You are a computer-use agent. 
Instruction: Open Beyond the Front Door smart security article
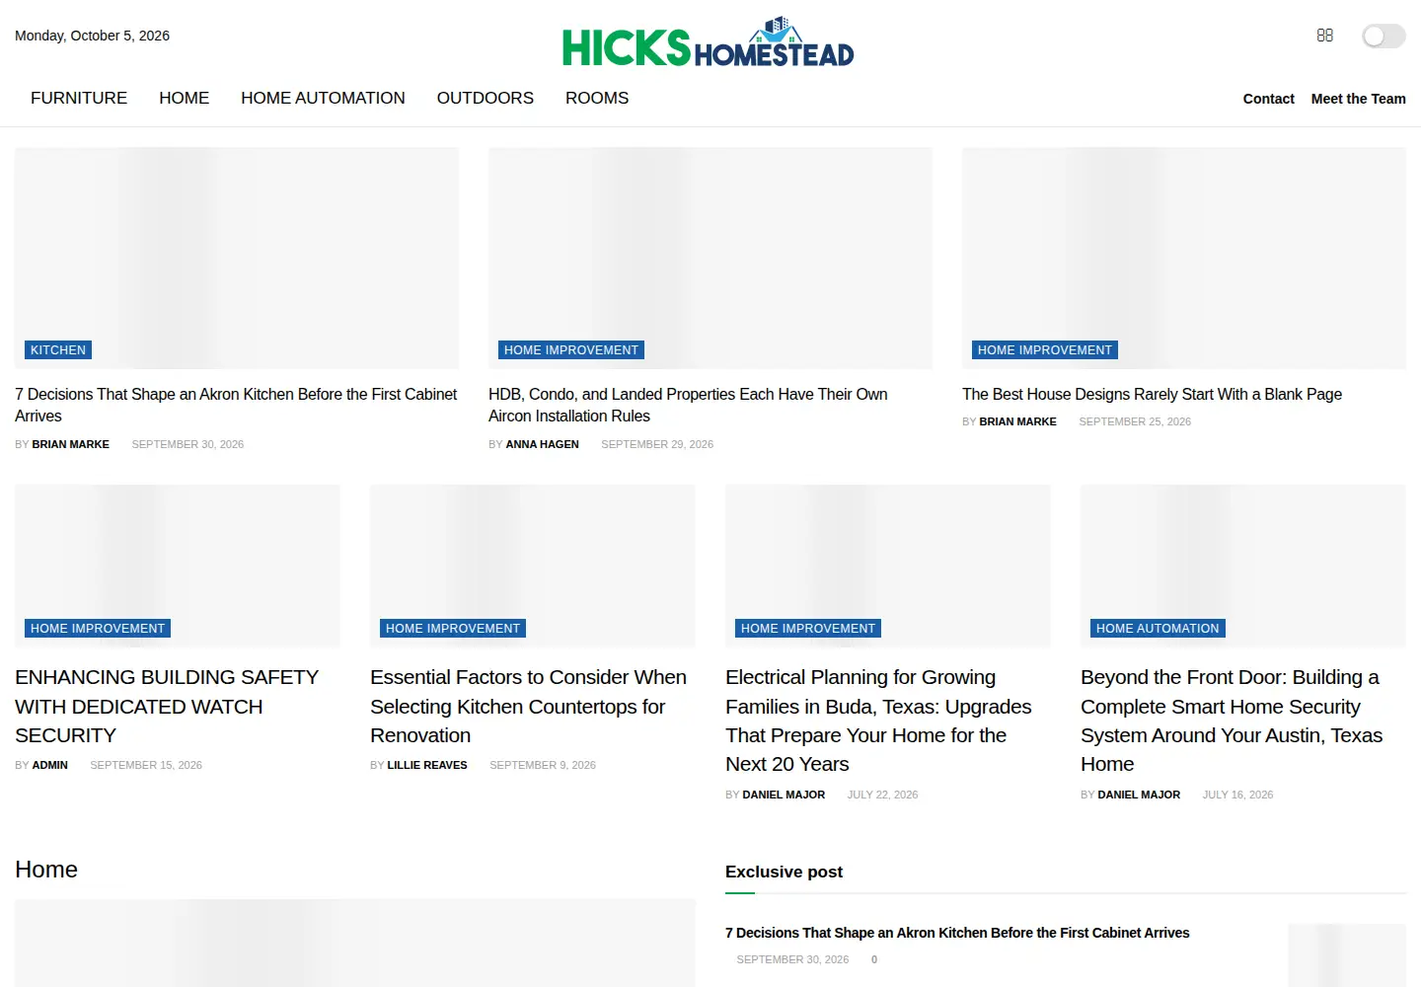click(1232, 721)
